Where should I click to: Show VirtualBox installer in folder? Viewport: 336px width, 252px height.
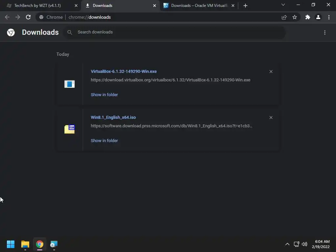click(x=104, y=95)
